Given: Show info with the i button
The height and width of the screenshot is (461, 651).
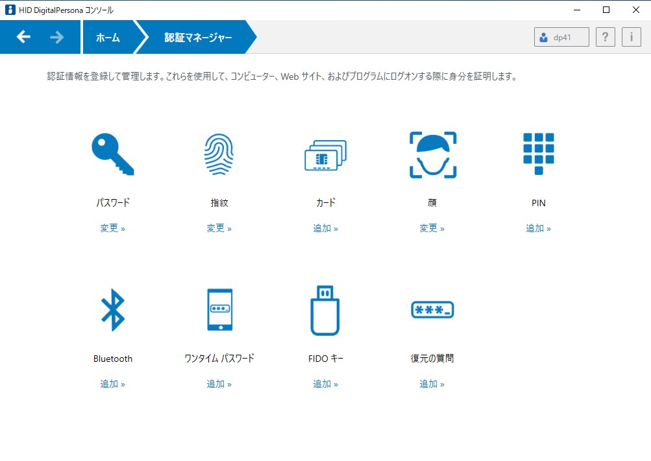Looking at the screenshot, I should (x=632, y=37).
